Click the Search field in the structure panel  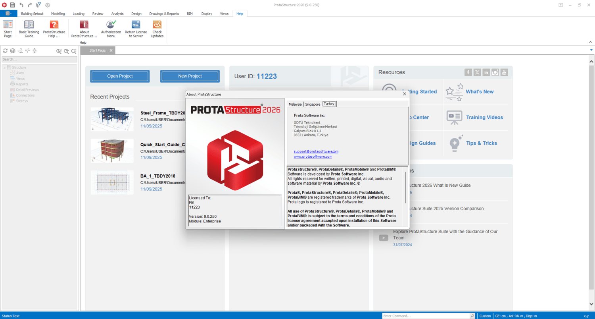40,59
